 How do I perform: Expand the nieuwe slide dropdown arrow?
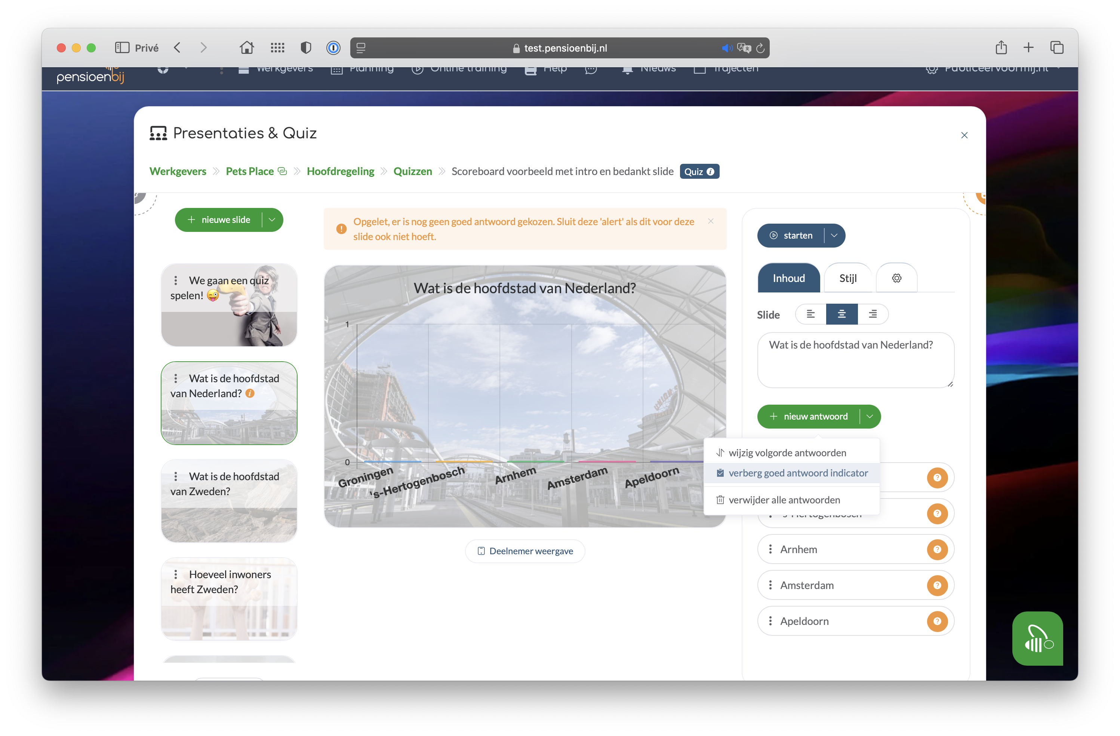[272, 220]
